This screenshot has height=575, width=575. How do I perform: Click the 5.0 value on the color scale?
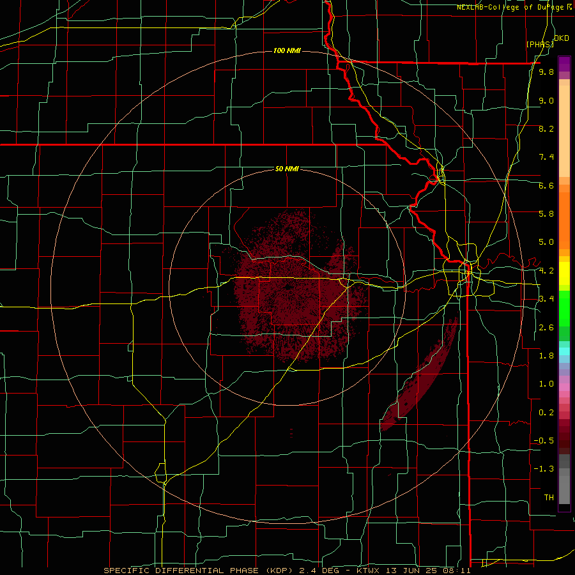point(546,242)
